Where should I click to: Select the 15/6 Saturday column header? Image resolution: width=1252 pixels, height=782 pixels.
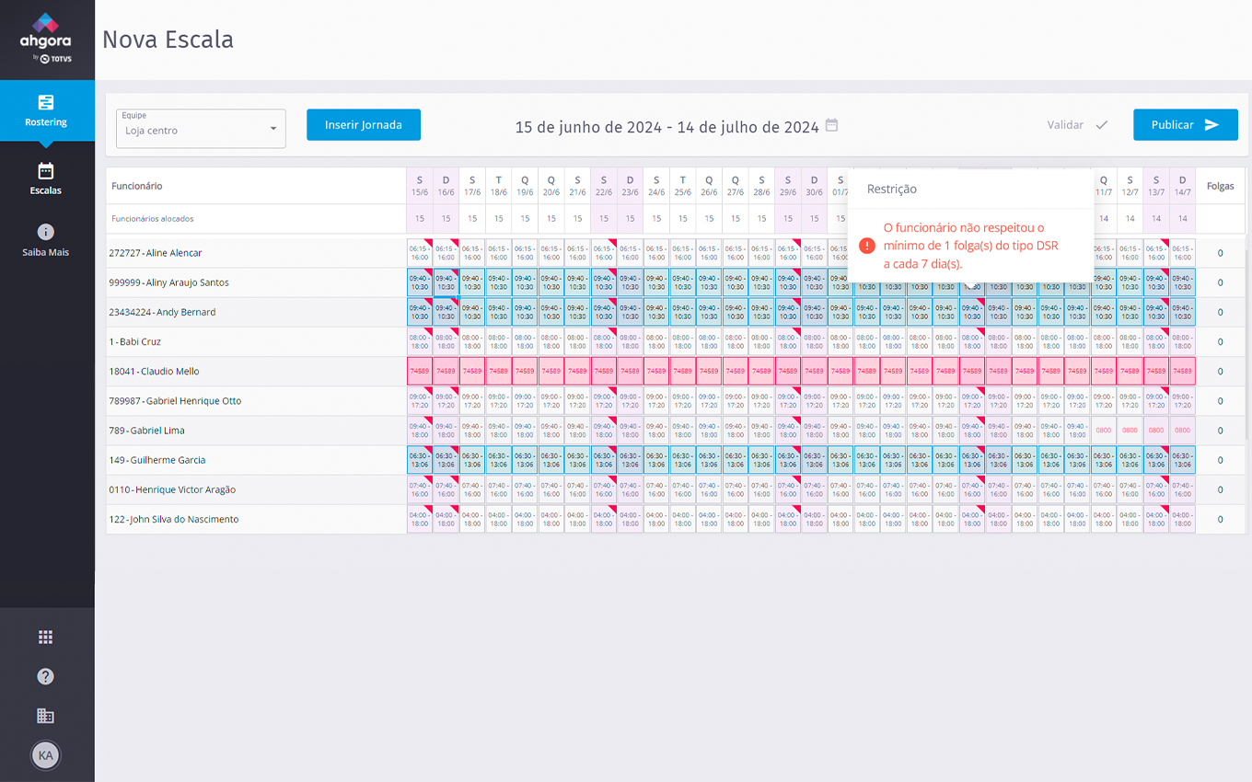coord(420,186)
